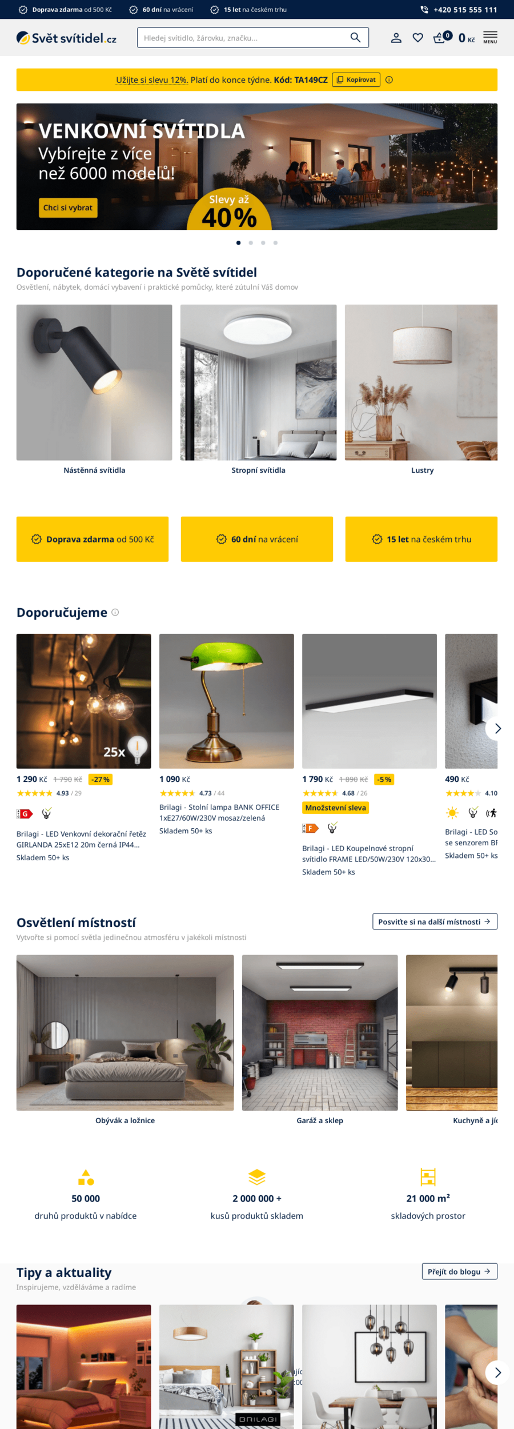Show next recommended products with arrow

click(497, 728)
